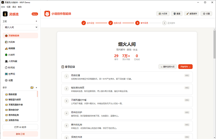Click the folder icon in 章节 header

tap(32, 88)
